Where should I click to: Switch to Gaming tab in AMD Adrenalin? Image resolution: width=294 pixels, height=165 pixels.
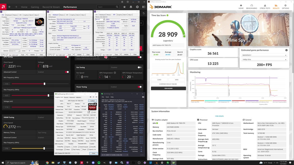pyautogui.click(x=35, y=7)
